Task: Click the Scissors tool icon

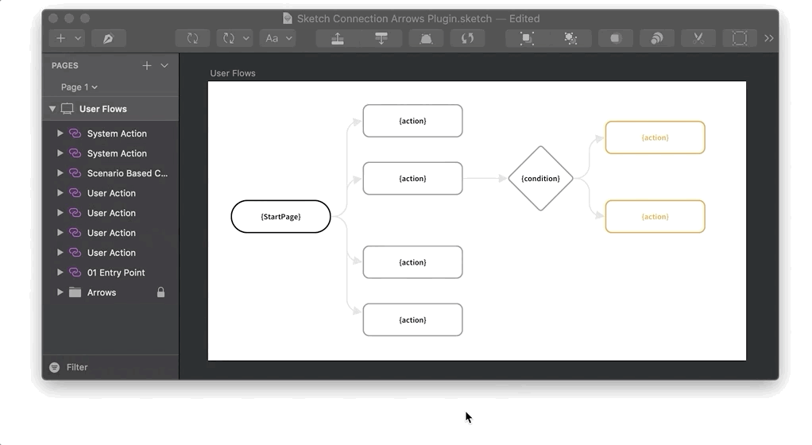Action: coord(698,38)
